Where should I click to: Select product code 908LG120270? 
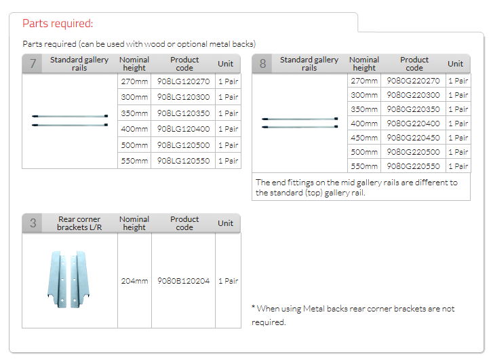coord(184,81)
